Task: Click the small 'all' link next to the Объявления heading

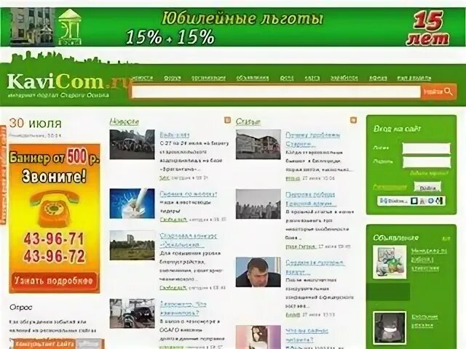Action: [x=446, y=238]
